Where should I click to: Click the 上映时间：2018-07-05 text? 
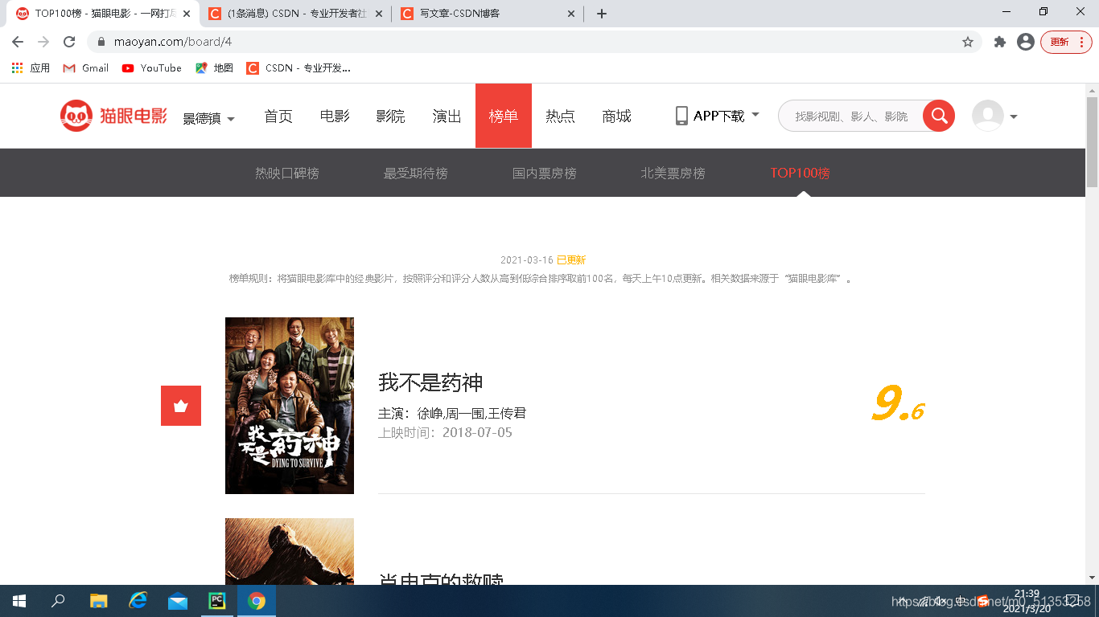tap(445, 433)
